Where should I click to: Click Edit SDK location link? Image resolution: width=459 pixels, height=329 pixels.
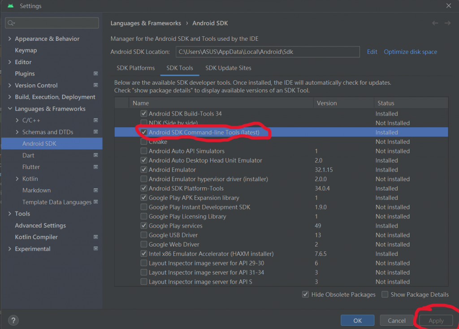372,52
